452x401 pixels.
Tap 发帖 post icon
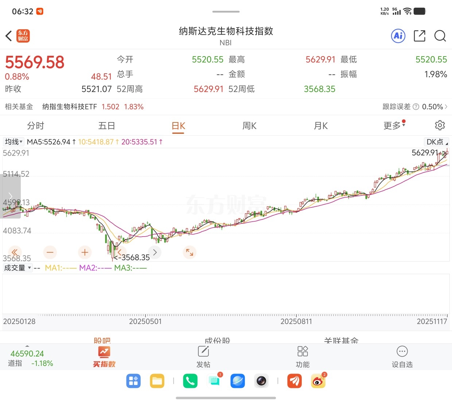pyautogui.click(x=203, y=357)
